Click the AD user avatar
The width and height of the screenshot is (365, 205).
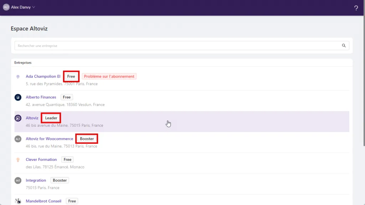click(6, 7)
